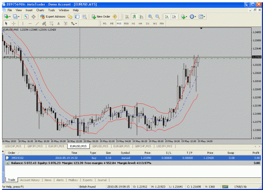Open the Templates dropdown

point(202,16)
